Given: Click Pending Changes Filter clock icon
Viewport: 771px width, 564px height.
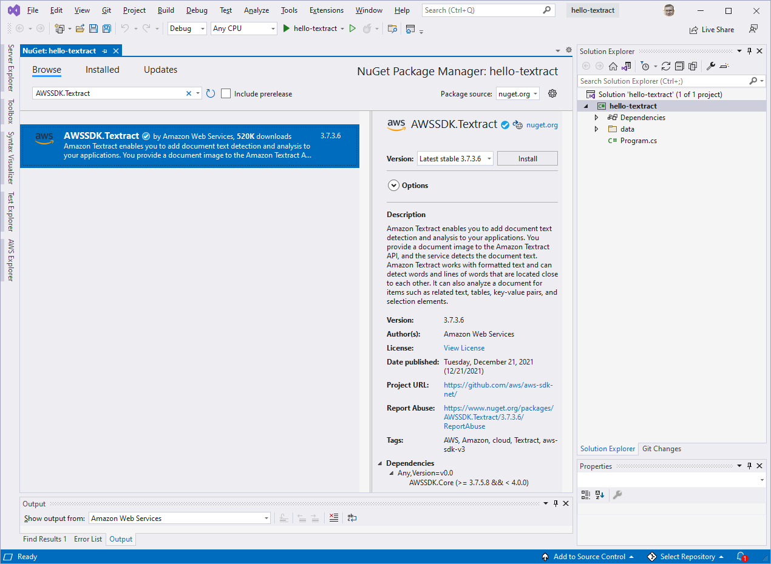Looking at the screenshot, I should point(645,66).
